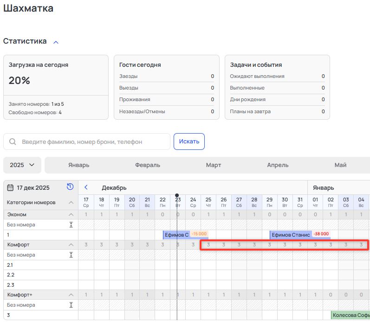Click height-adjust icon in Эконом Без номера row

pos(71,225)
